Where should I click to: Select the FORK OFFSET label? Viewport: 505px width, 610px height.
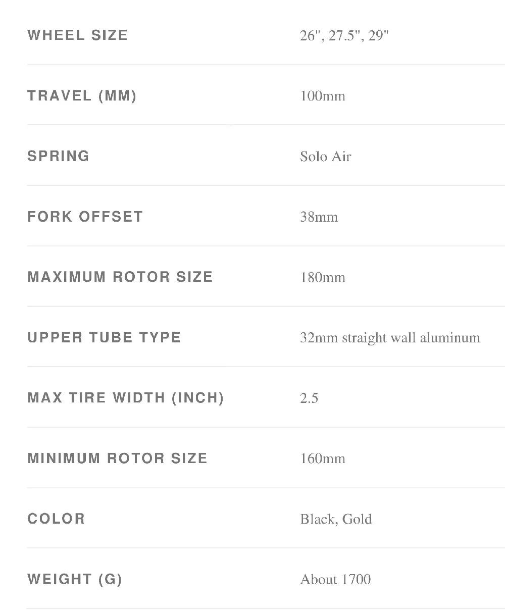85,217
